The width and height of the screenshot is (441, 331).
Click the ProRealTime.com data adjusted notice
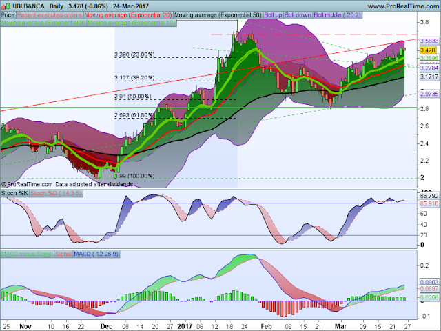pyautogui.click(x=67, y=184)
